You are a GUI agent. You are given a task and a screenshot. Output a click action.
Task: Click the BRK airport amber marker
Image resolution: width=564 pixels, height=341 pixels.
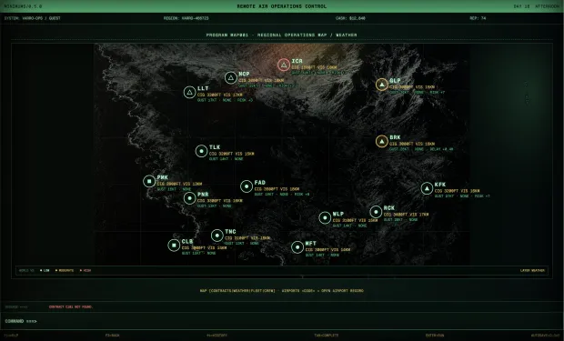click(x=382, y=141)
